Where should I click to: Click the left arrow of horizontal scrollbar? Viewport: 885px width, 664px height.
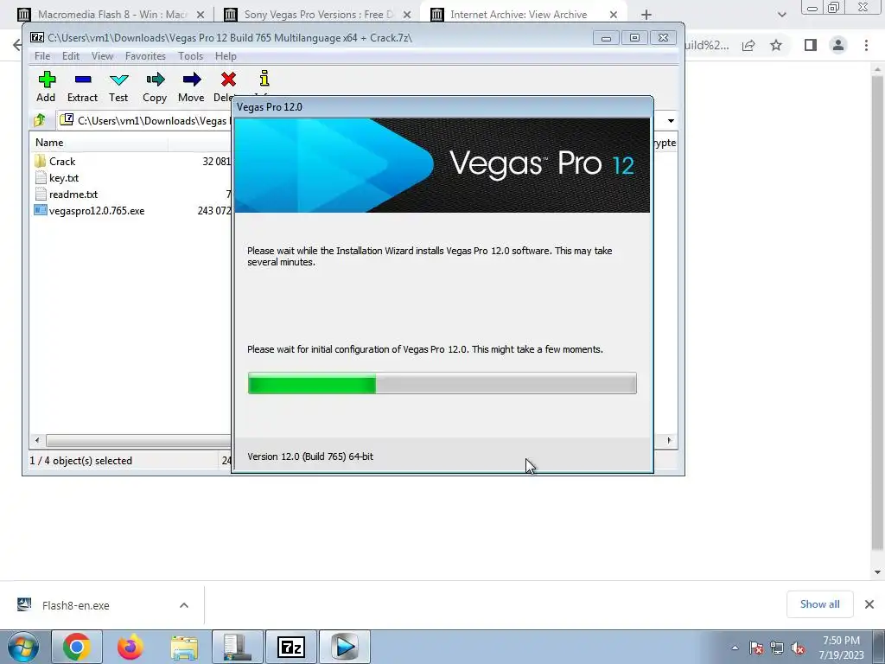[x=37, y=440]
